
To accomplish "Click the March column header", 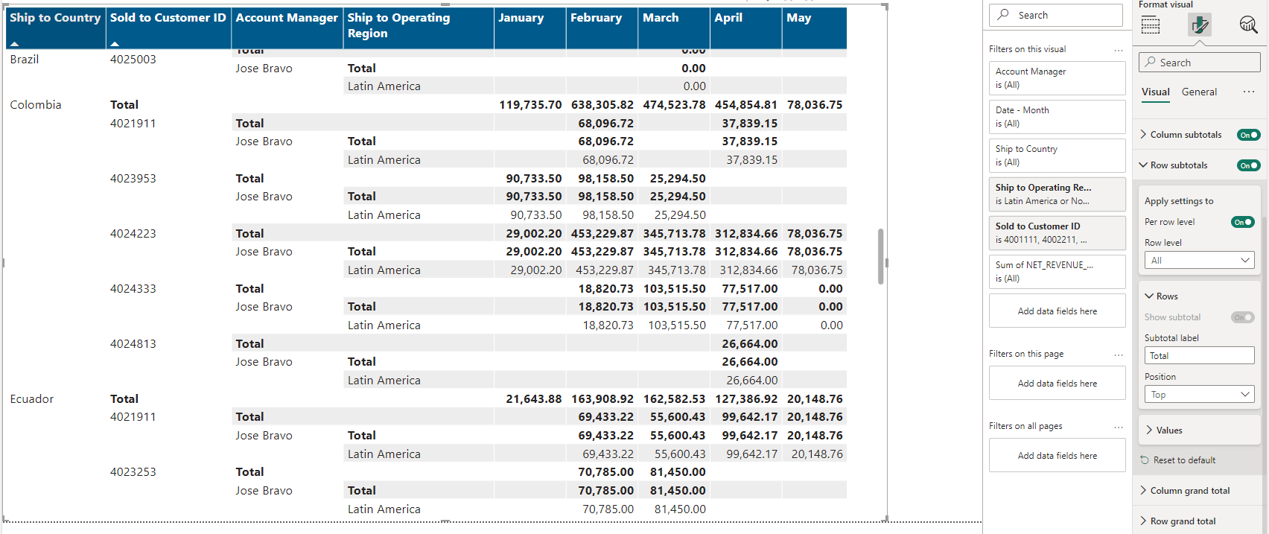I will (x=674, y=28).
